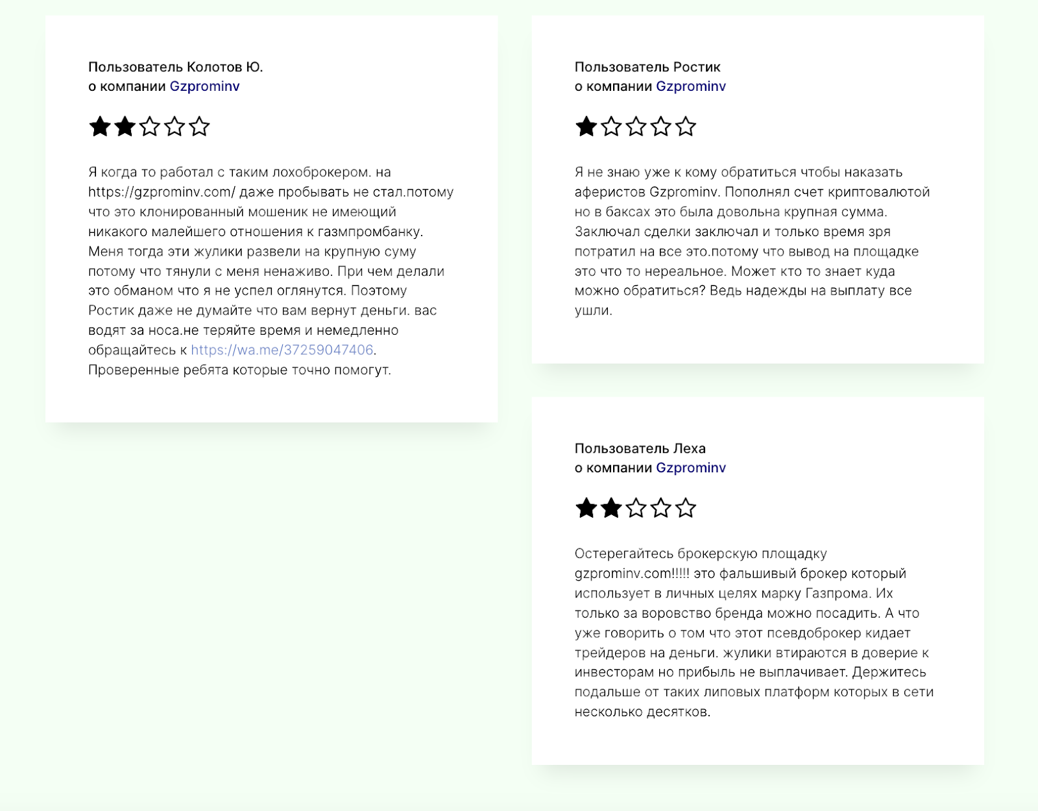
Task: Click first star in Колотов Ю. review
Action: point(100,127)
